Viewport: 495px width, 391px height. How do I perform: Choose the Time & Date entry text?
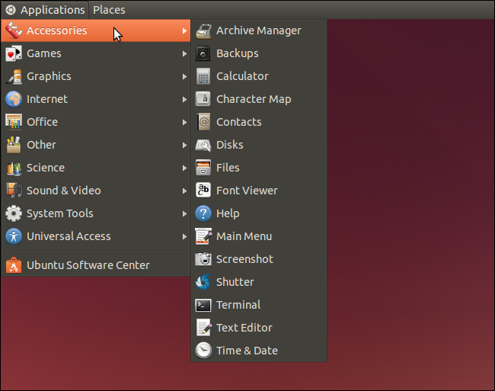click(247, 351)
